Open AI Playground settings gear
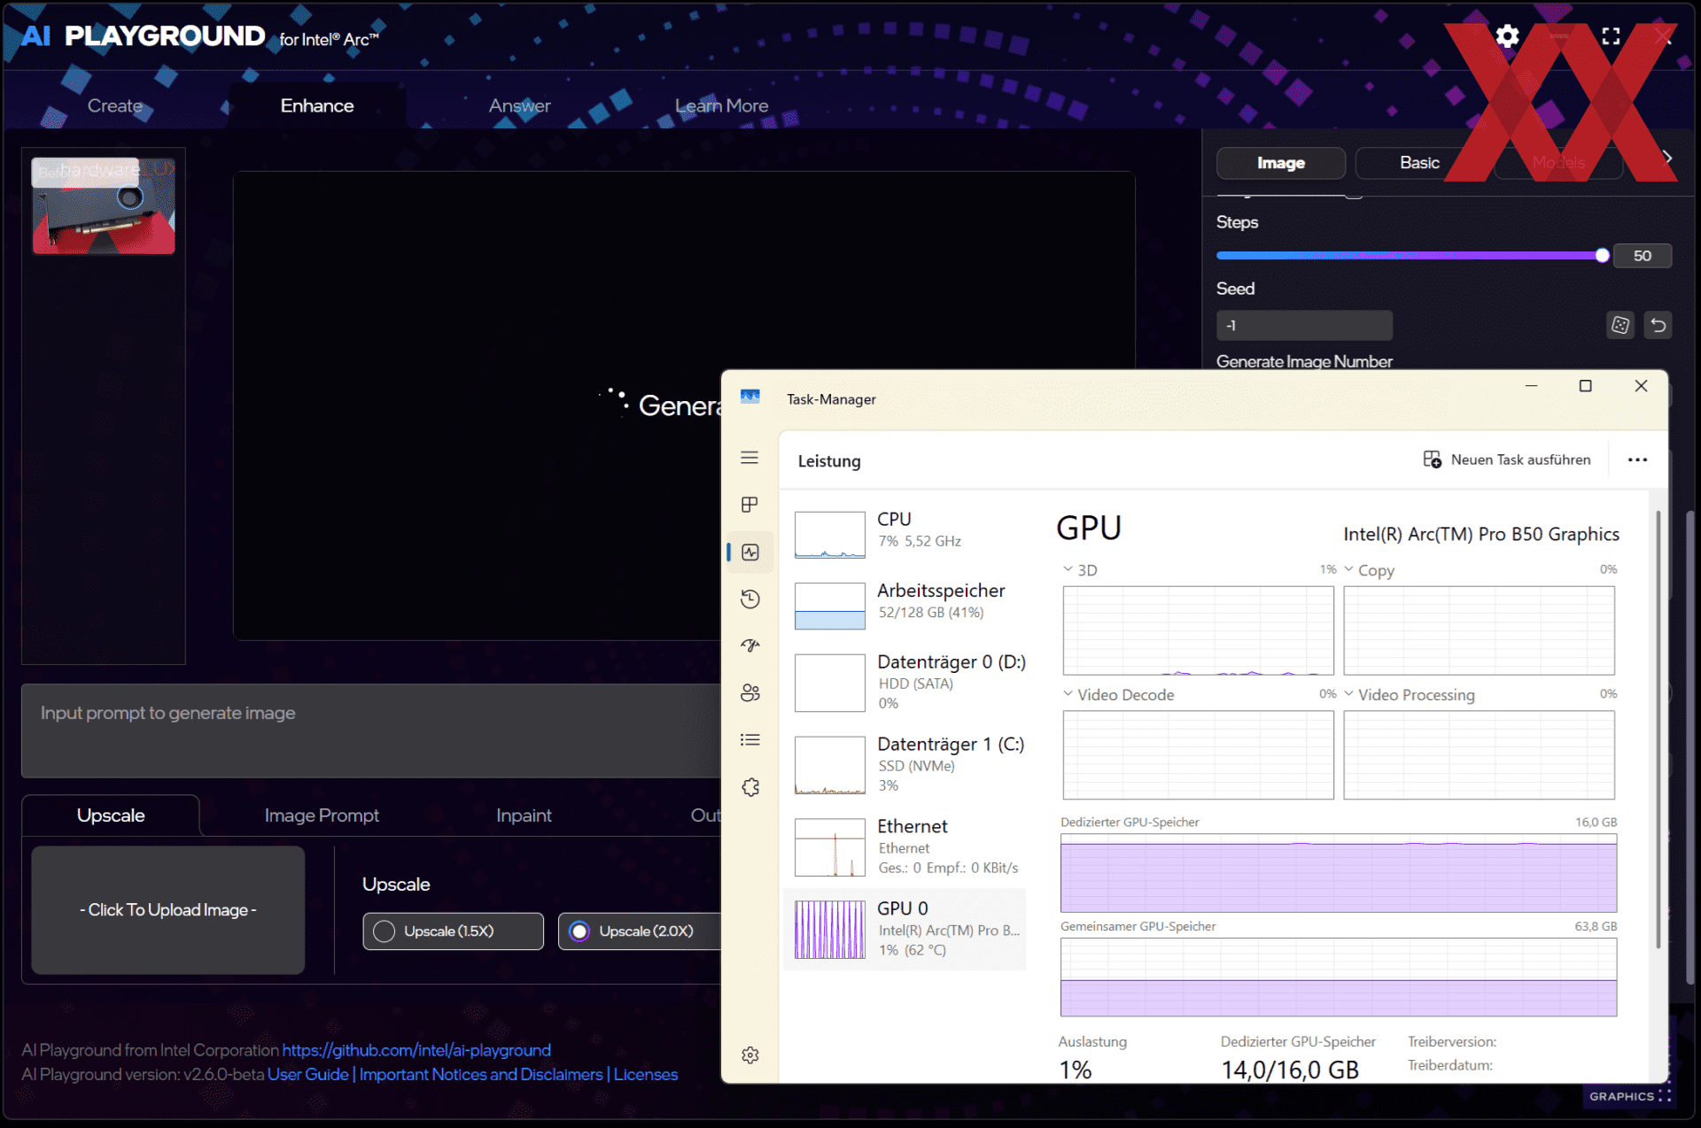The image size is (1701, 1128). [1507, 35]
